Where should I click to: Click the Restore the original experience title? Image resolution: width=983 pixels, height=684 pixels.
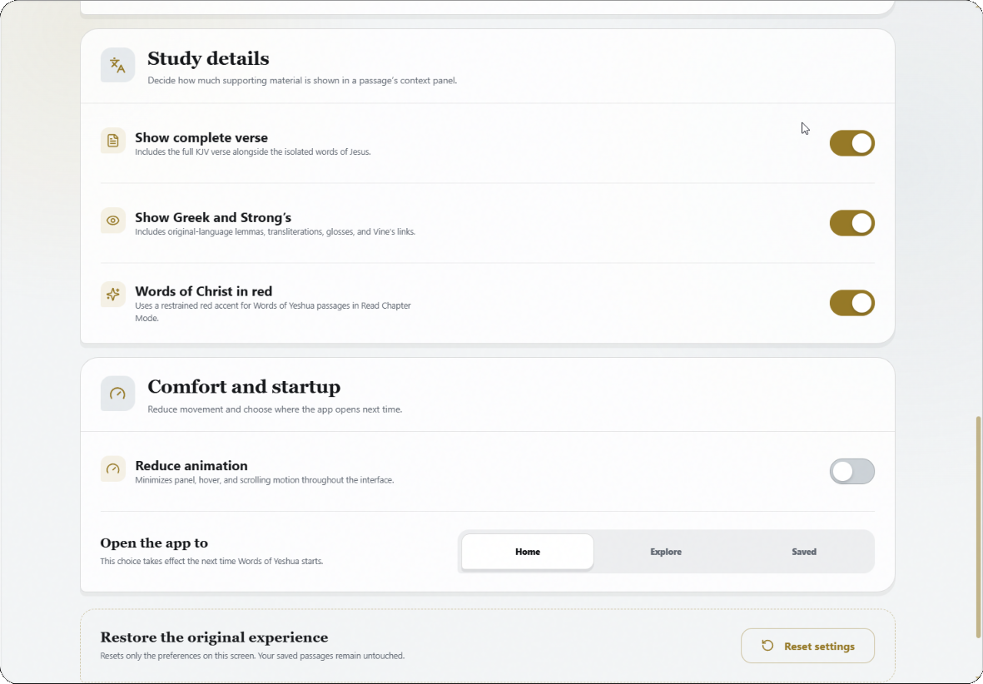[x=214, y=637]
